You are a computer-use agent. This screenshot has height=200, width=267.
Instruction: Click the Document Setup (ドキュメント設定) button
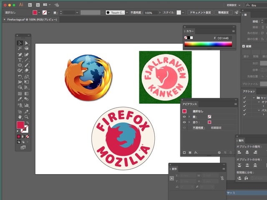click(200, 12)
